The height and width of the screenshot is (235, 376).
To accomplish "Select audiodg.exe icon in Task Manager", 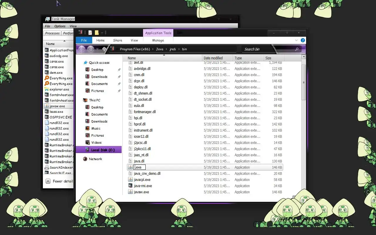I will (x=47, y=56).
